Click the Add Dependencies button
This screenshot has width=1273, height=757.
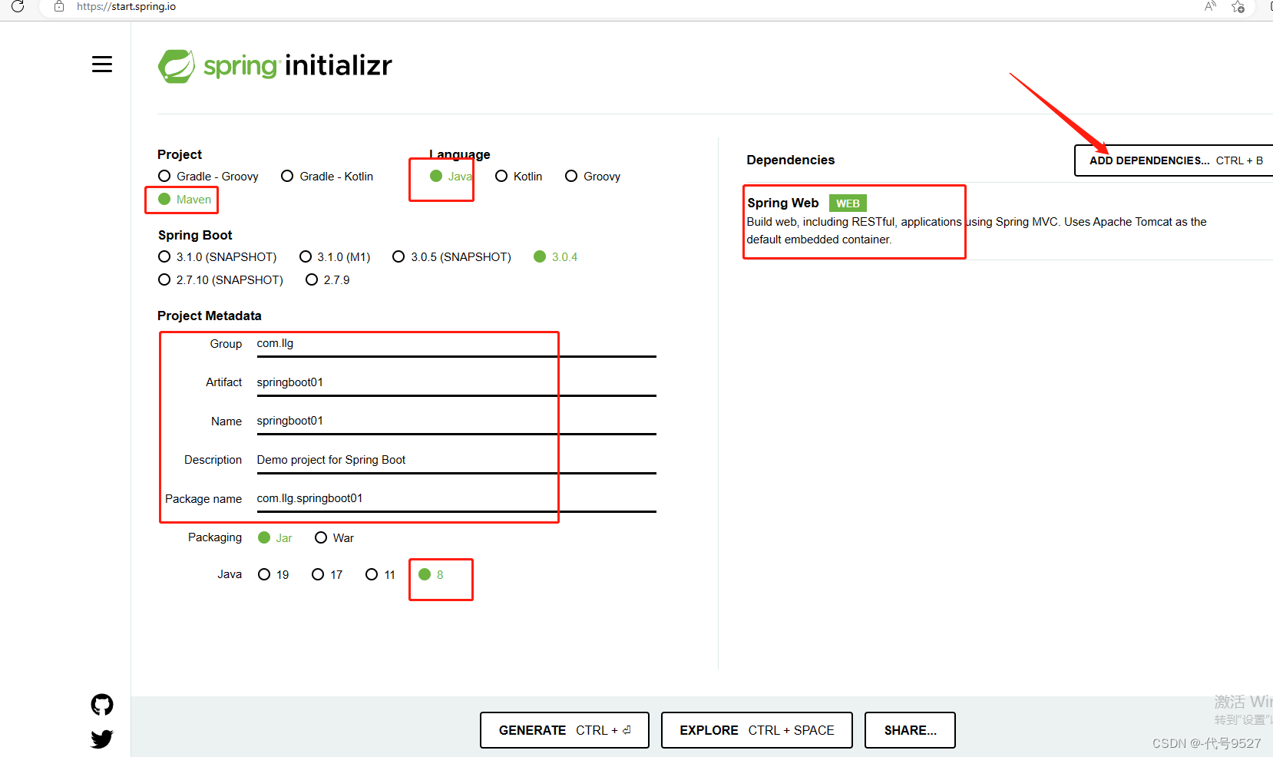pyautogui.click(x=1174, y=160)
